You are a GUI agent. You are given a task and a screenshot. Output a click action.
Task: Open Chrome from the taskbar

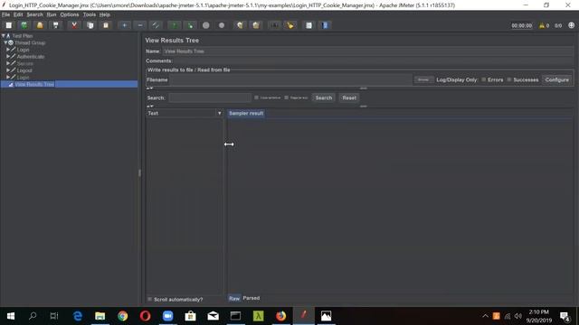click(123, 316)
